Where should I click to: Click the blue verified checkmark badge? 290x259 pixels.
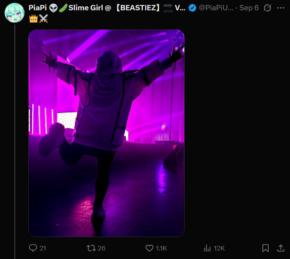192,8
